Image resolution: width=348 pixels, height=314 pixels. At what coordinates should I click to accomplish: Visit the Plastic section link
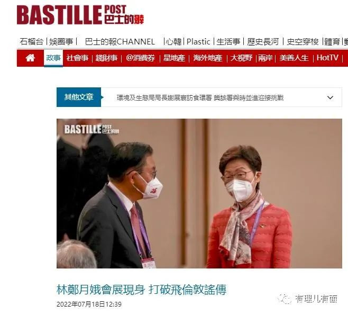tap(198, 42)
